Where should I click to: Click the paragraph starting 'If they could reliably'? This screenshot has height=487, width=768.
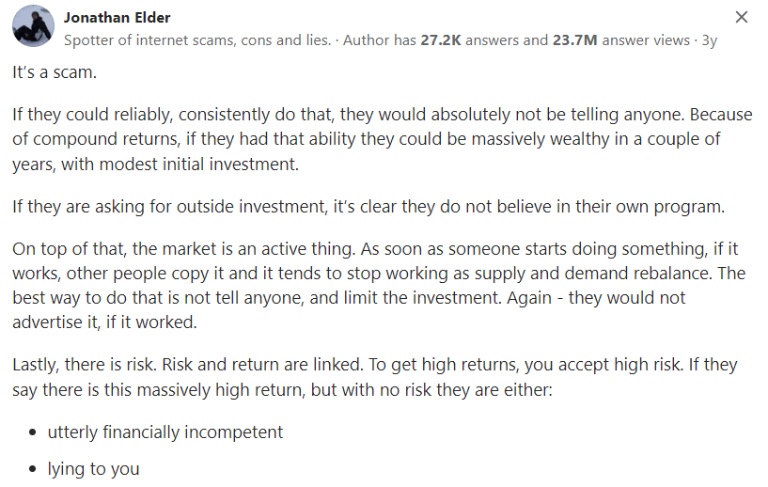tap(382, 139)
